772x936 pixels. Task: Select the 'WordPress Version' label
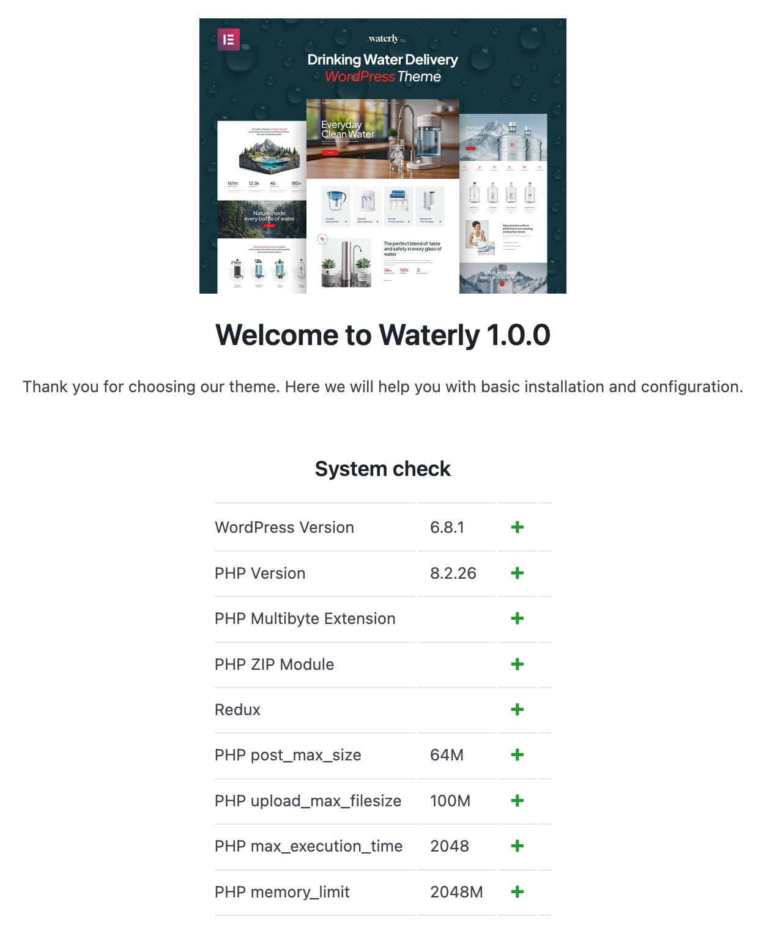point(284,527)
